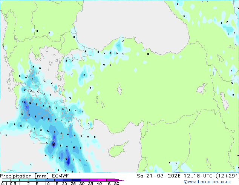Choose the 30–35 mm purple legend swatch

pos(85,180)
